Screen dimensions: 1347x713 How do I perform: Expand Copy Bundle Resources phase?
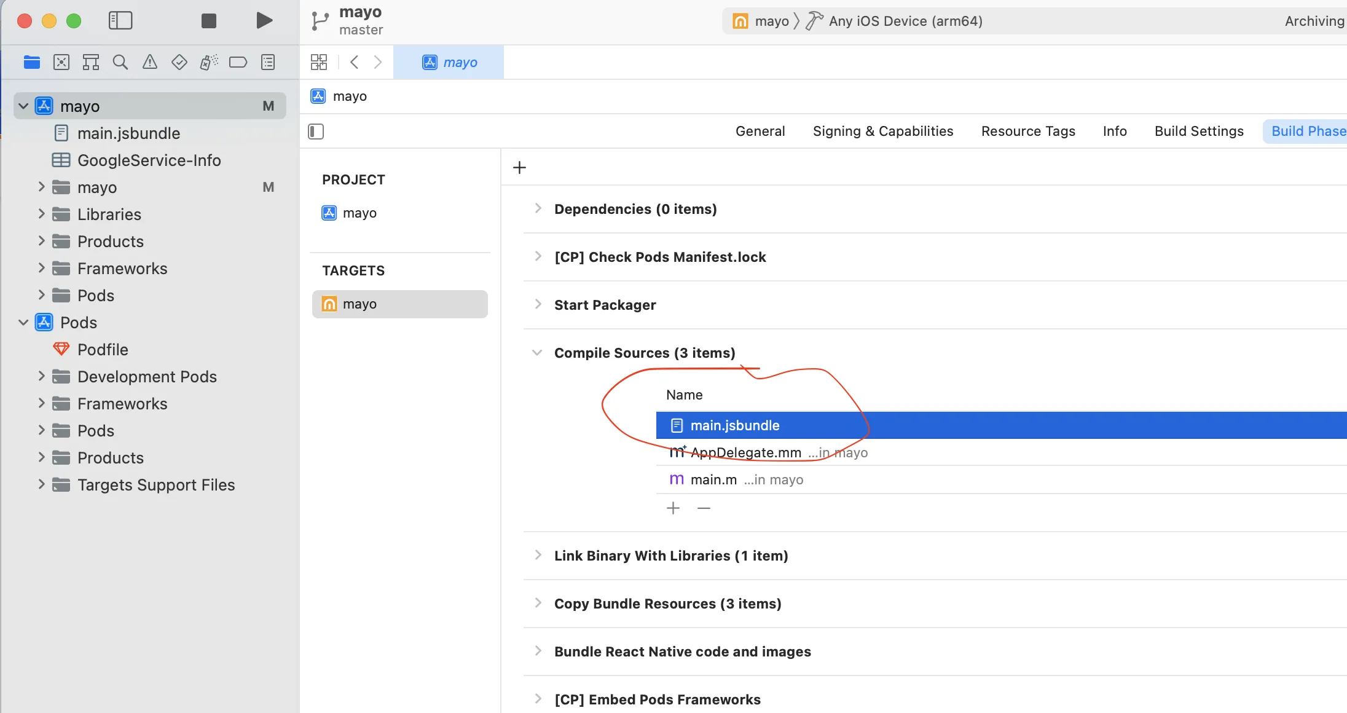click(x=538, y=603)
